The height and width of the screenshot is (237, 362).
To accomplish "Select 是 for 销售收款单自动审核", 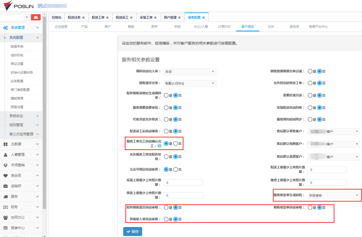I will coord(310,208).
